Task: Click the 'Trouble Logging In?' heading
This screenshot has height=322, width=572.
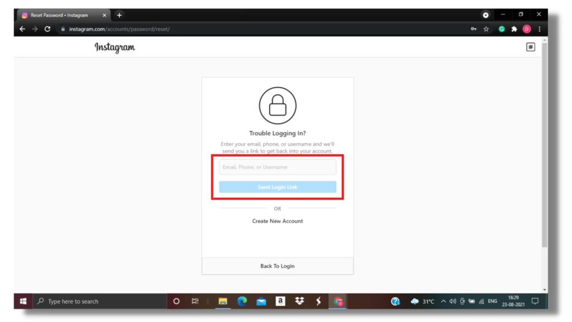Action: coord(277,133)
